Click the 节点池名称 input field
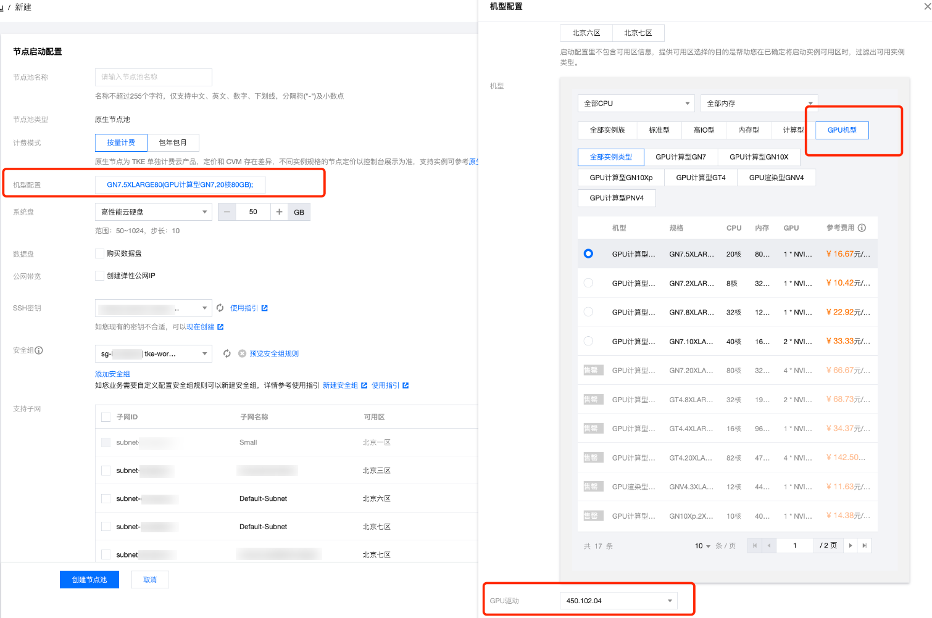The width and height of the screenshot is (932, 618). coord(154,77)
